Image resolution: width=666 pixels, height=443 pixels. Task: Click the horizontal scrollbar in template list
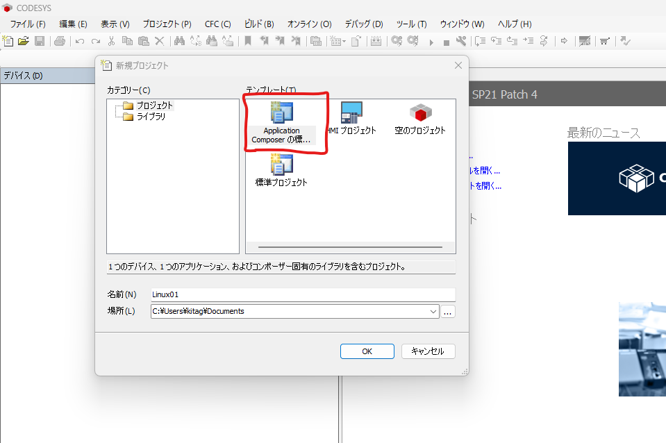point(350,246)
